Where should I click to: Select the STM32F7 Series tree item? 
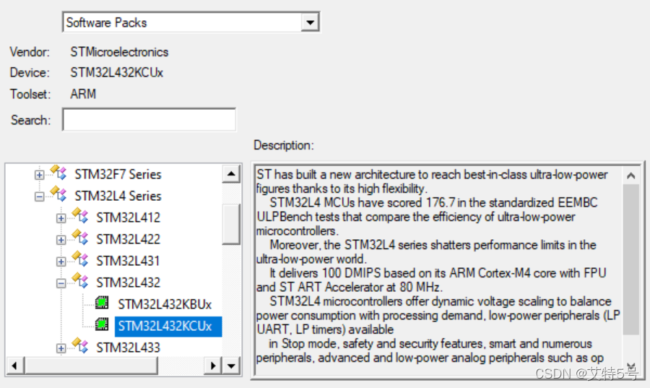pos(118,175)
